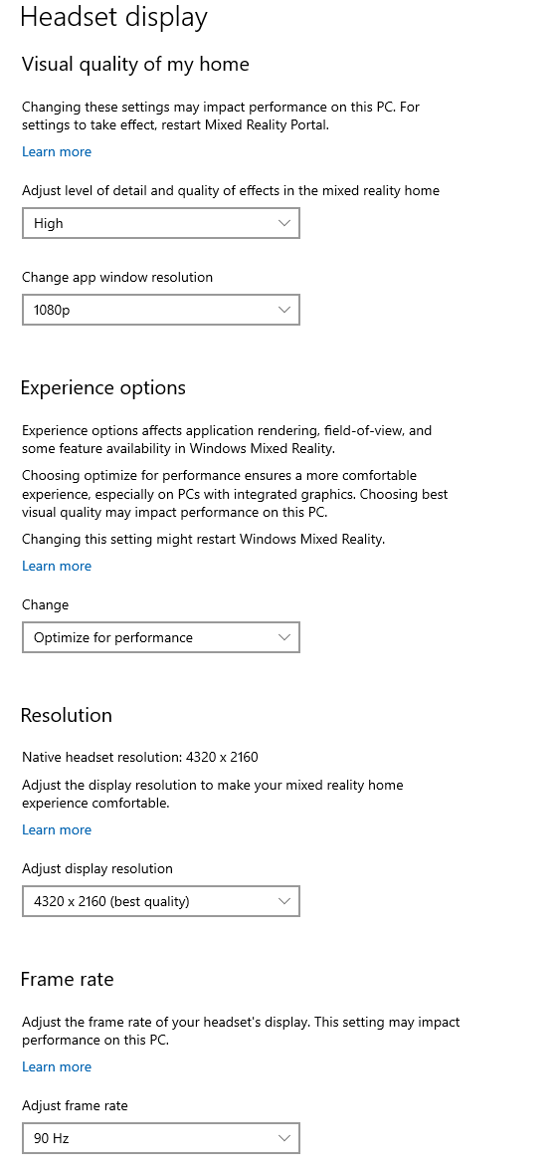Click the chevron arrow in the display resolution box
Viewport: 558px width, 1174px height.
coord(283,901)
